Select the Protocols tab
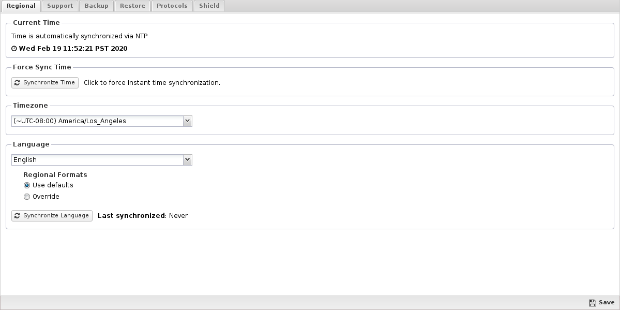This screenshot has height=310, width=620. point(172,6)
